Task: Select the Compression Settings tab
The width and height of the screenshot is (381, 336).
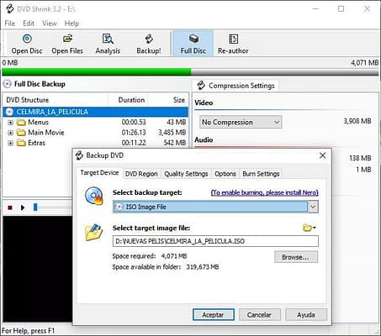Action: [x=235, y=86]
